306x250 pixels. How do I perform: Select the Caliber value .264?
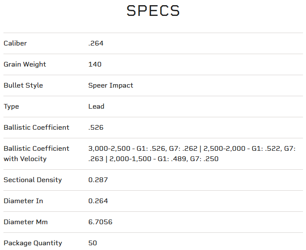[x=96, y=43]
